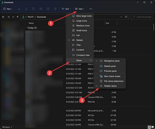Collapse the Today (5) group
Screen dimensions: 155x129
(26, 28)
